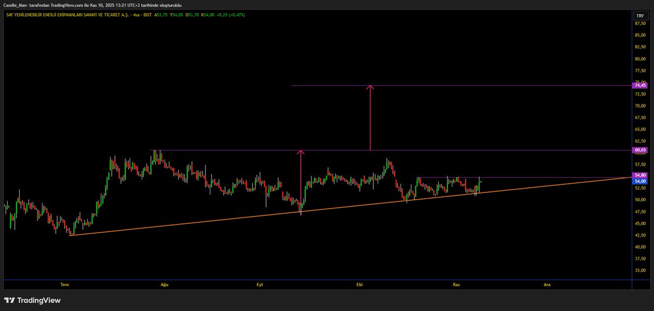Screen dimensions: 654x311
Task: Click the 42,50 price axis tick
Action: 640,235
